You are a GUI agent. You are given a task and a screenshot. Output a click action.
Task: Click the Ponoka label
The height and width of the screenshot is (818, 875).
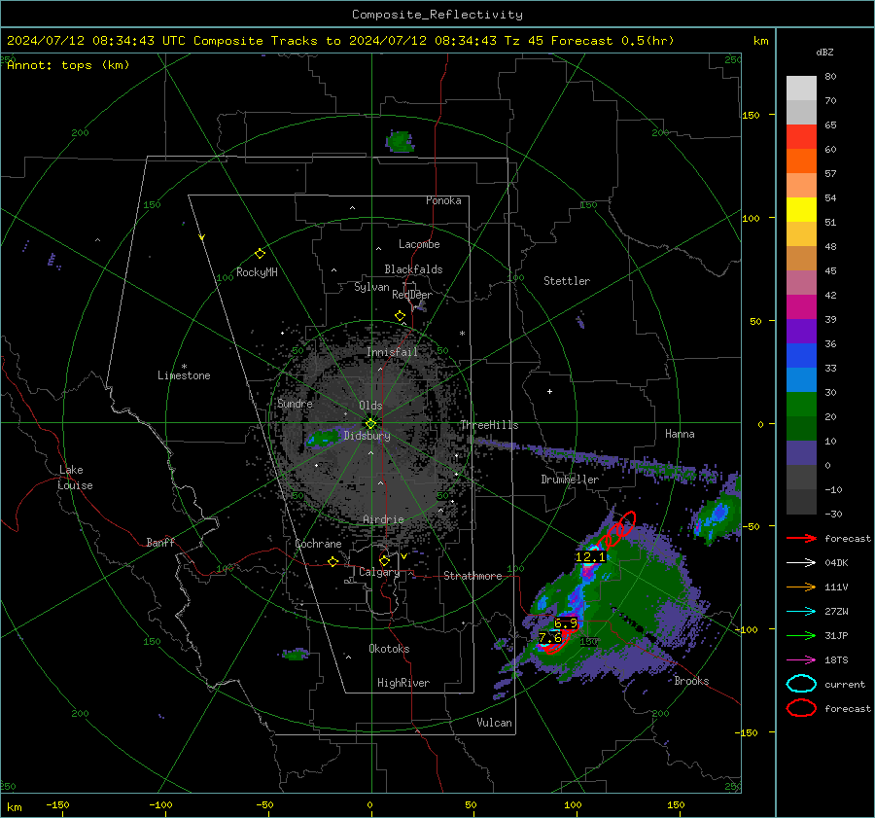(x=443, y=200)
